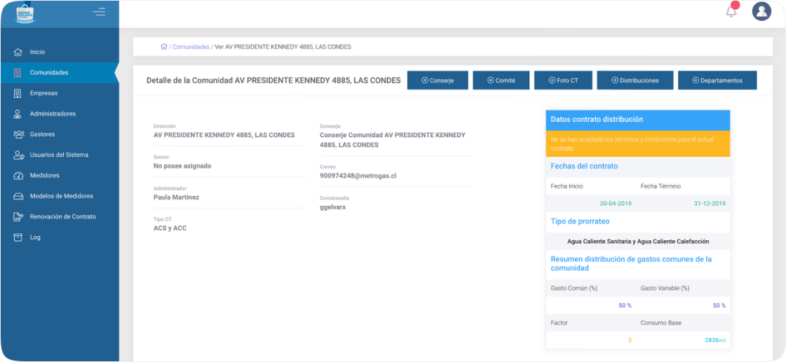
Task: Click the Empresas building icon
Action: tap(18, 93)
